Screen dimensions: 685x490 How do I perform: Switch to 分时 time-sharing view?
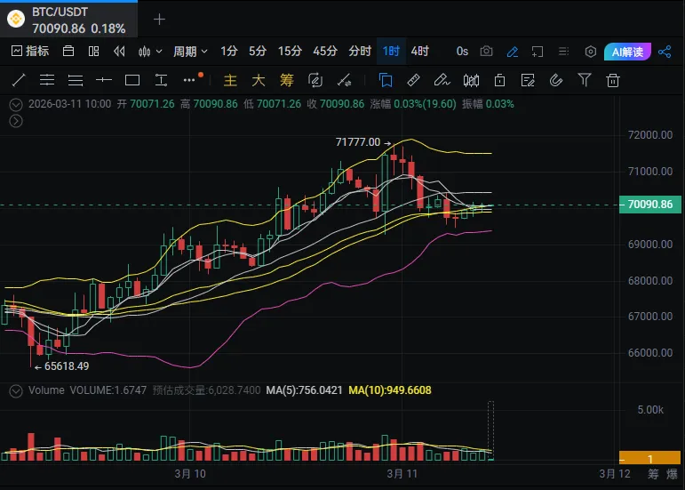coord(360,52)
